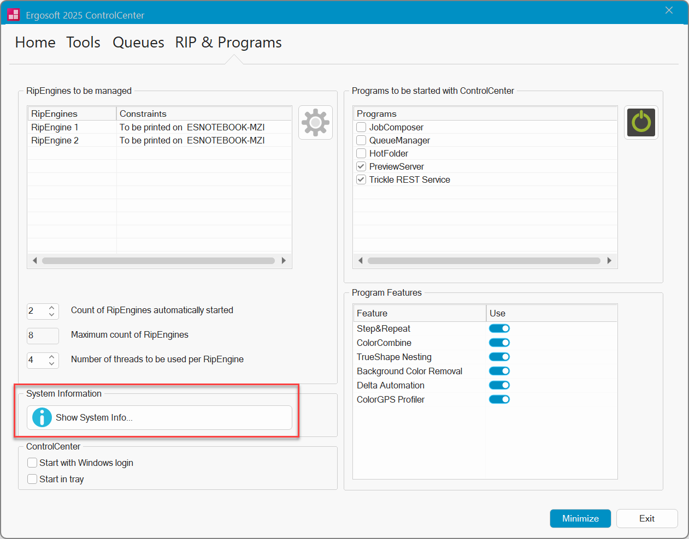Toggle off Delta Automation feature
The width and height of the screenshot is (689, 539).
[499, 385]
